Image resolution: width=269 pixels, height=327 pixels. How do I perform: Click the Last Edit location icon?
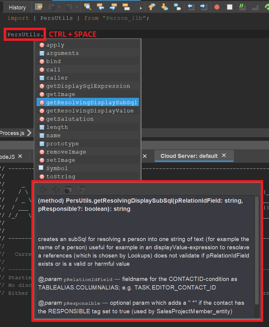pyautogui.click(x=39, y=7)
